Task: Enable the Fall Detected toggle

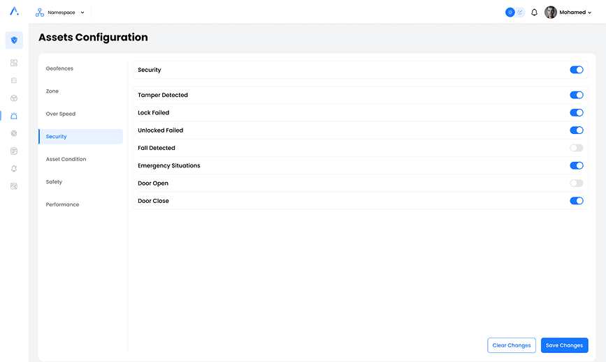Action: [577, 148]
